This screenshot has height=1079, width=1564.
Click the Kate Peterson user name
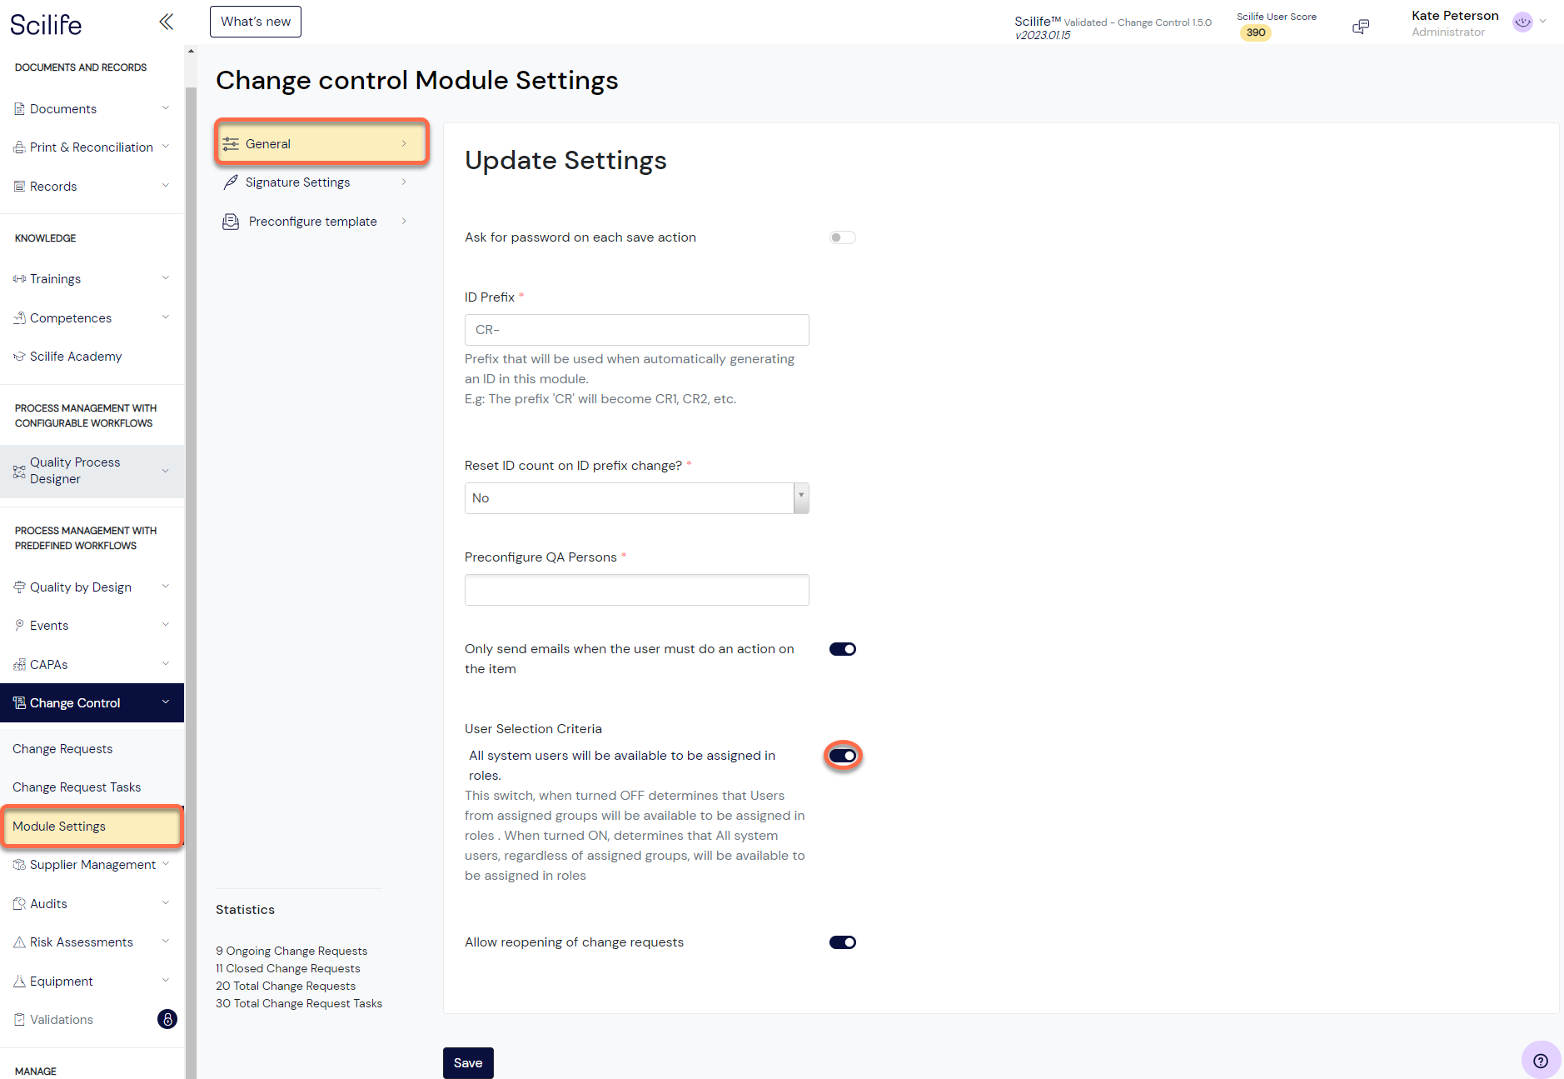[1455, 16]
